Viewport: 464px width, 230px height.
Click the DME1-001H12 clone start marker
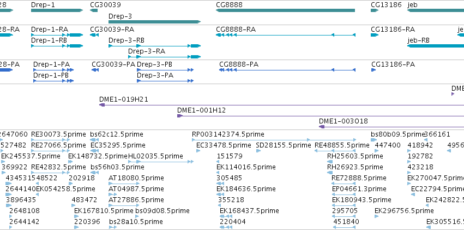pos(179,116)
